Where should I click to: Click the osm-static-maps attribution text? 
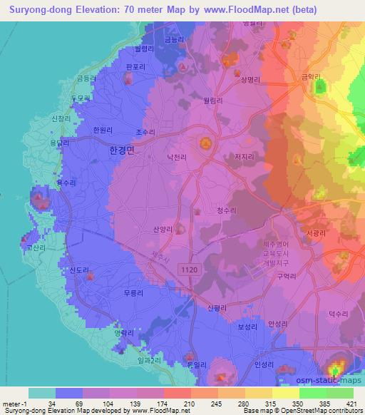[x=329, y=380]
